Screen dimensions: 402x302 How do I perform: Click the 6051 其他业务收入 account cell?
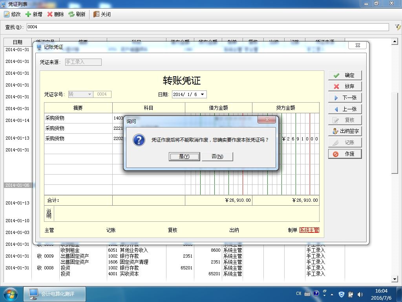128,250
